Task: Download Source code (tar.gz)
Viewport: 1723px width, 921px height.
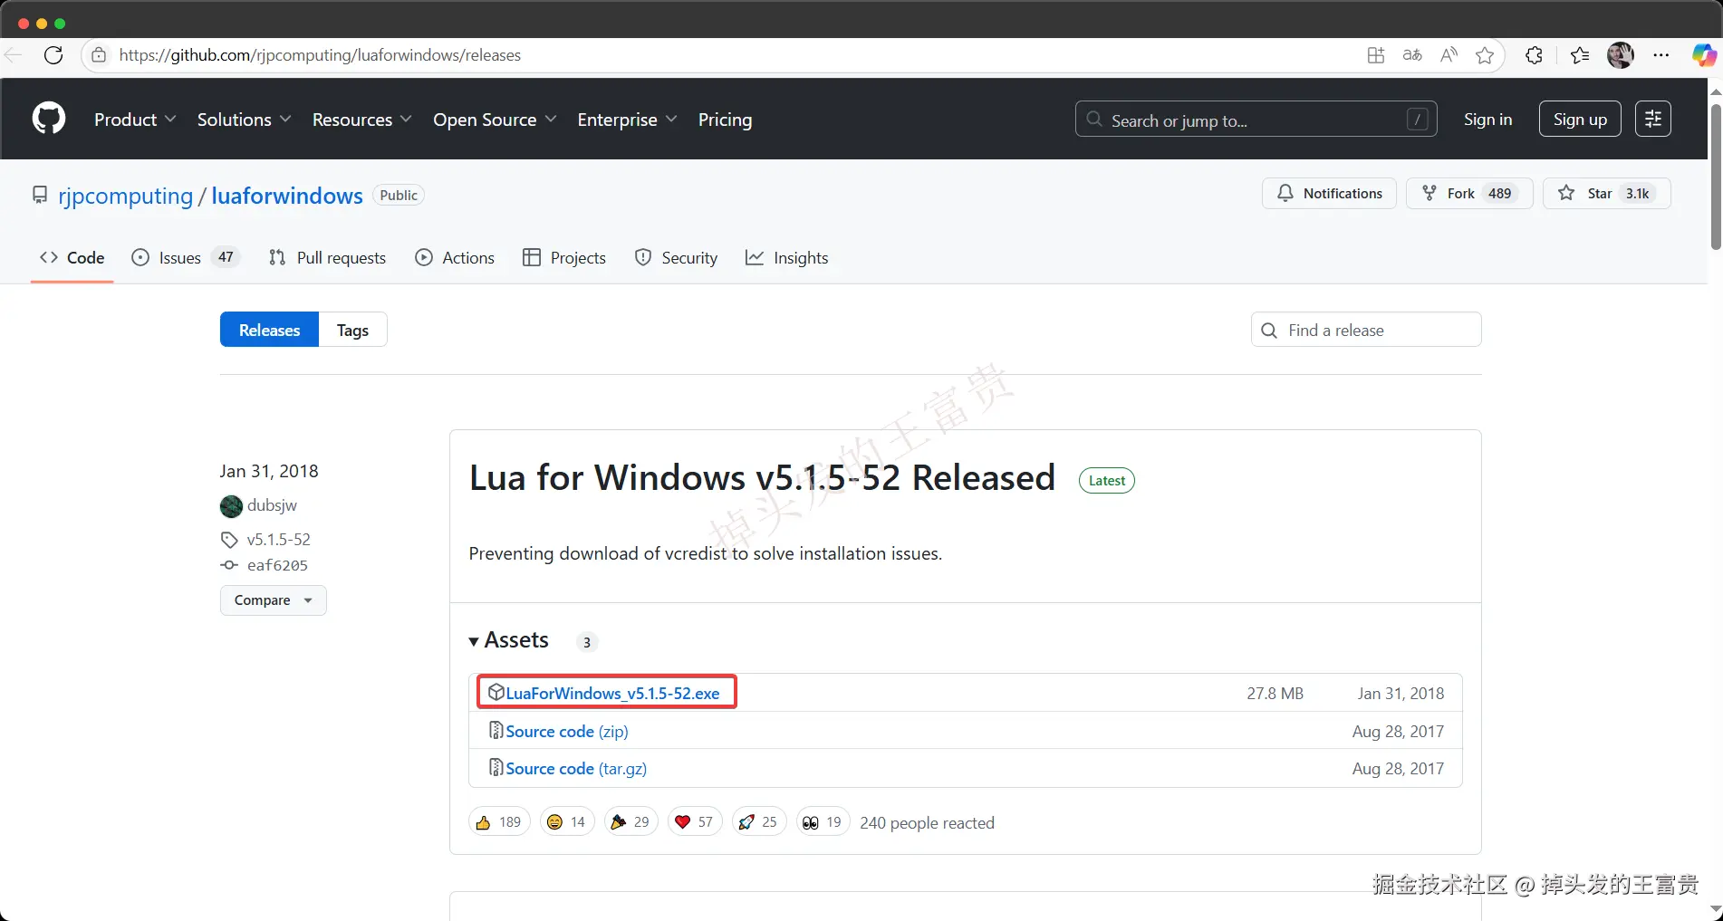Action: click(x=576, y=768)
